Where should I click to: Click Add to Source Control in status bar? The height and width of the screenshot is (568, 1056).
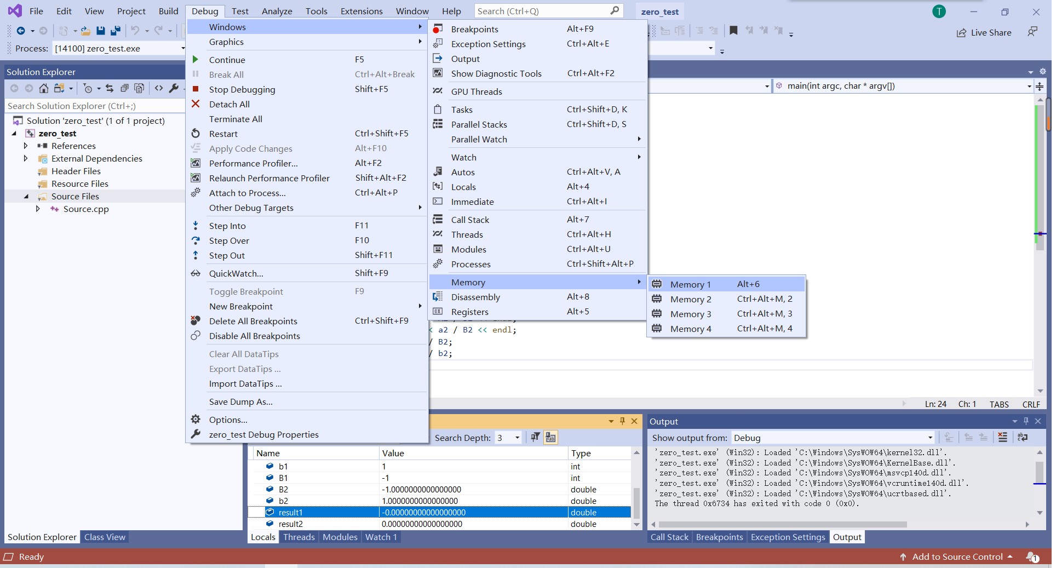(x=956, y=557)
